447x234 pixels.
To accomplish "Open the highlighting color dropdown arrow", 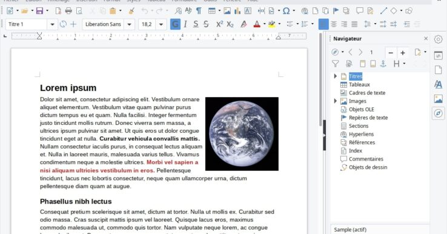I will (279, 24).
